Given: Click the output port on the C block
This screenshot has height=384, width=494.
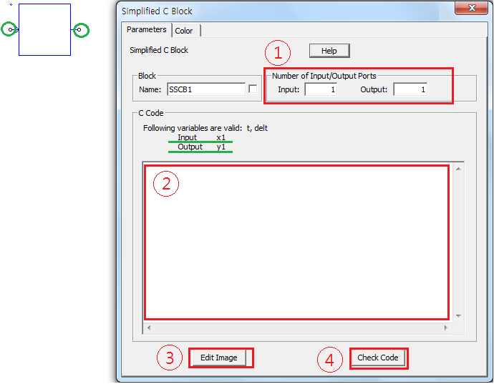Looking at the screenshot, I should [79, 30].
